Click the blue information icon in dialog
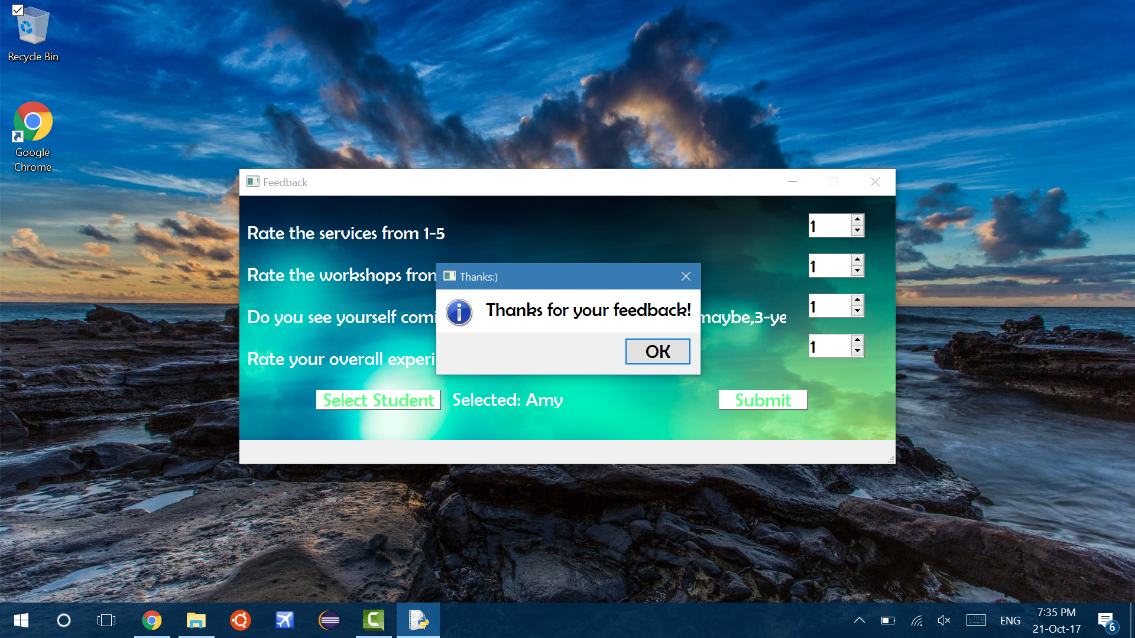Image resolution: width=1135 pixels, height=638 pixels. pyautogui.click(x=459, y=312)
